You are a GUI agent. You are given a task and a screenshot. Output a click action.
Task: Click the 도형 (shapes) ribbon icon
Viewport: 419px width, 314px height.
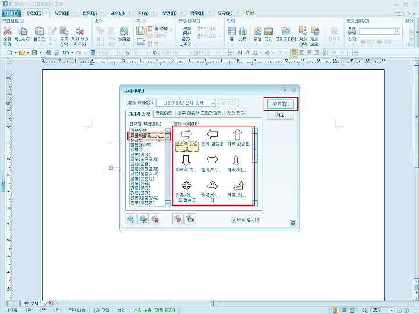pyautogui.click(x=257, y=31)
